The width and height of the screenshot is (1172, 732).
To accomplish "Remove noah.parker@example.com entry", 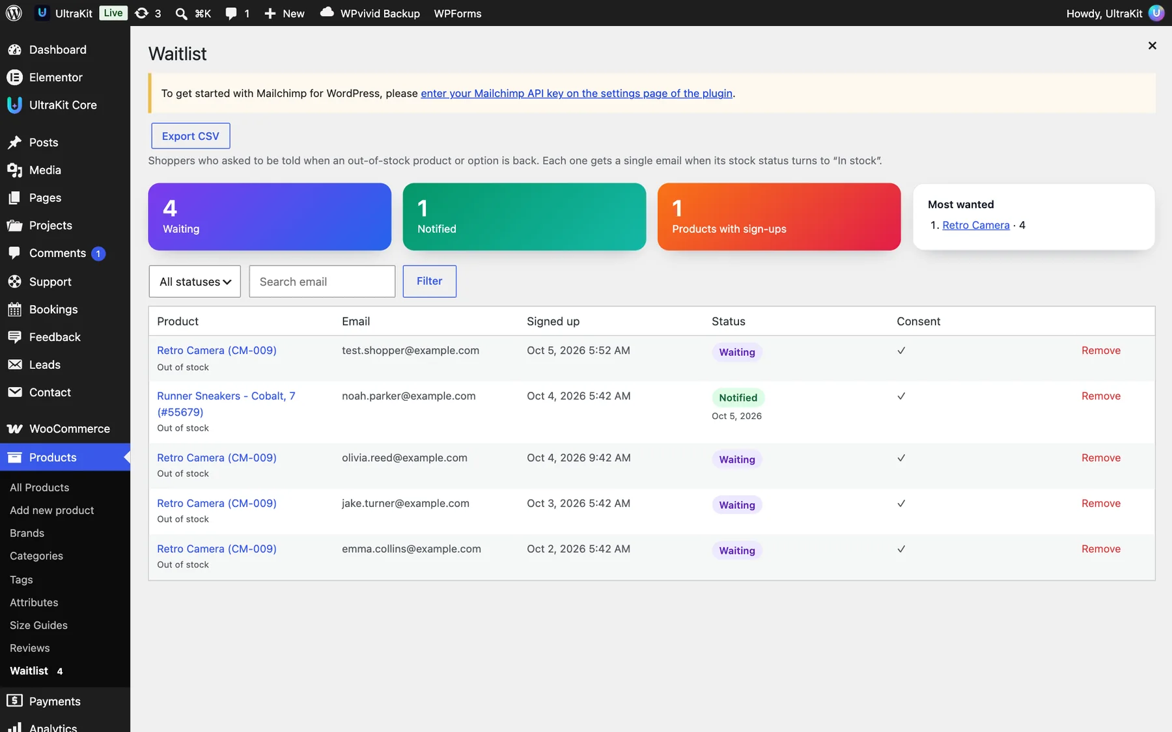I will click(x=1100, y=396).
